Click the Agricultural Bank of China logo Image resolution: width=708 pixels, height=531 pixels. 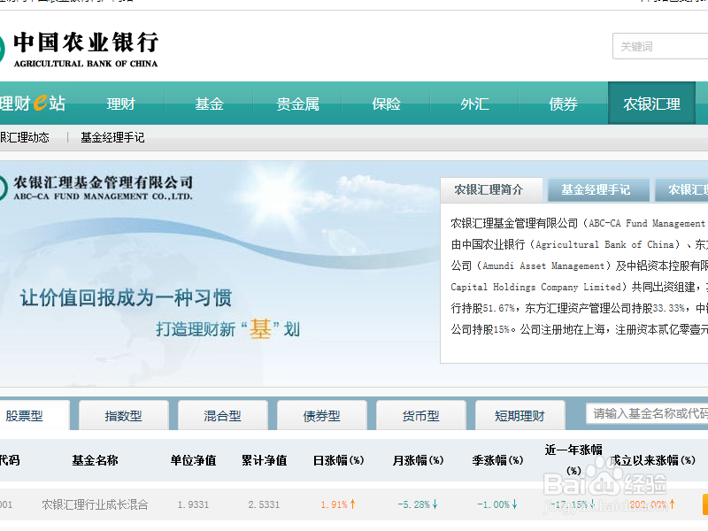[79, 50]
